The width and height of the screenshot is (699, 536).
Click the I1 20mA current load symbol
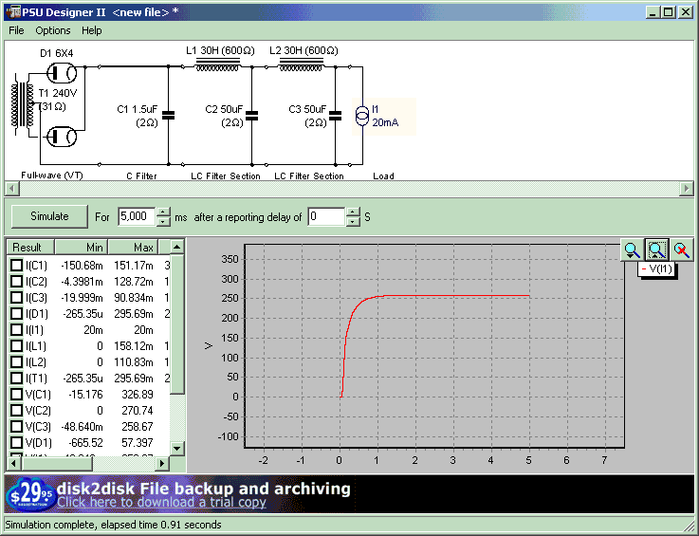click(361, 116)
